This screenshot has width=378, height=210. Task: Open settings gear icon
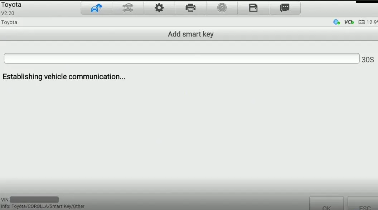[x=159, y=8]
